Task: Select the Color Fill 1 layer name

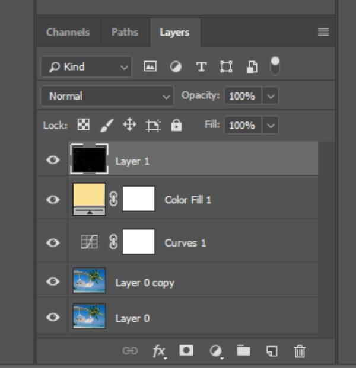Action: 188,200
